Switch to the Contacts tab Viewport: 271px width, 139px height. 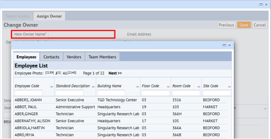click(x=51, y=57)
